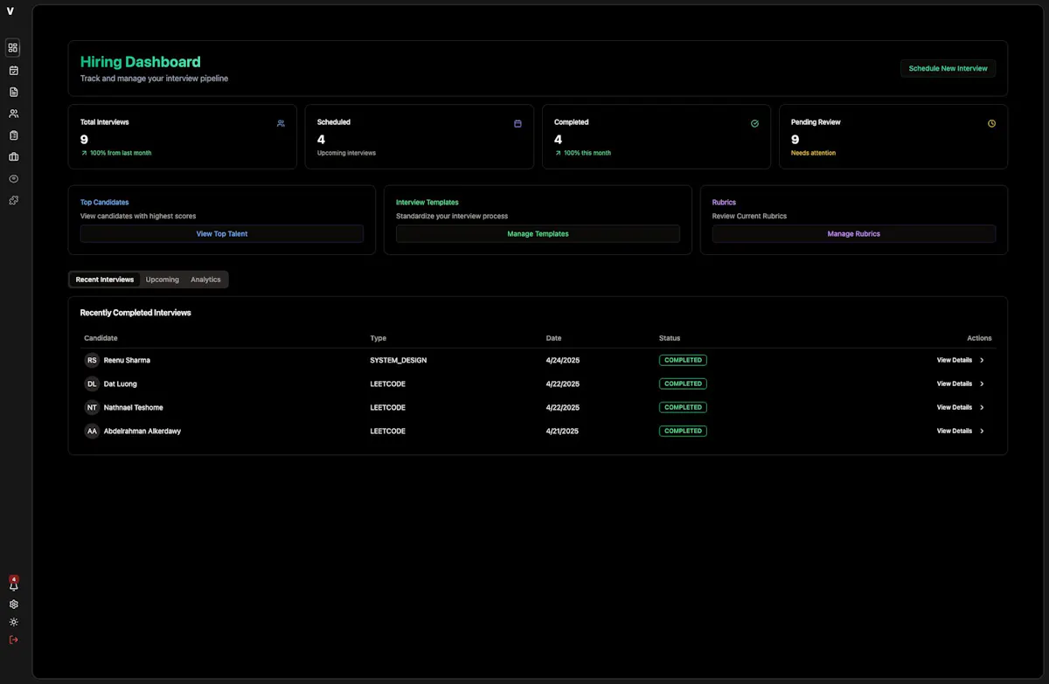Screen dimensions: 1049x684
Task: Open the candidates people icon in sidebar
Action: (13, 114)
